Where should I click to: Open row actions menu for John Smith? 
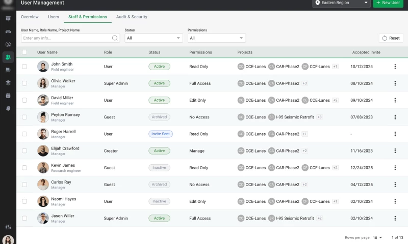pos(395,67)
